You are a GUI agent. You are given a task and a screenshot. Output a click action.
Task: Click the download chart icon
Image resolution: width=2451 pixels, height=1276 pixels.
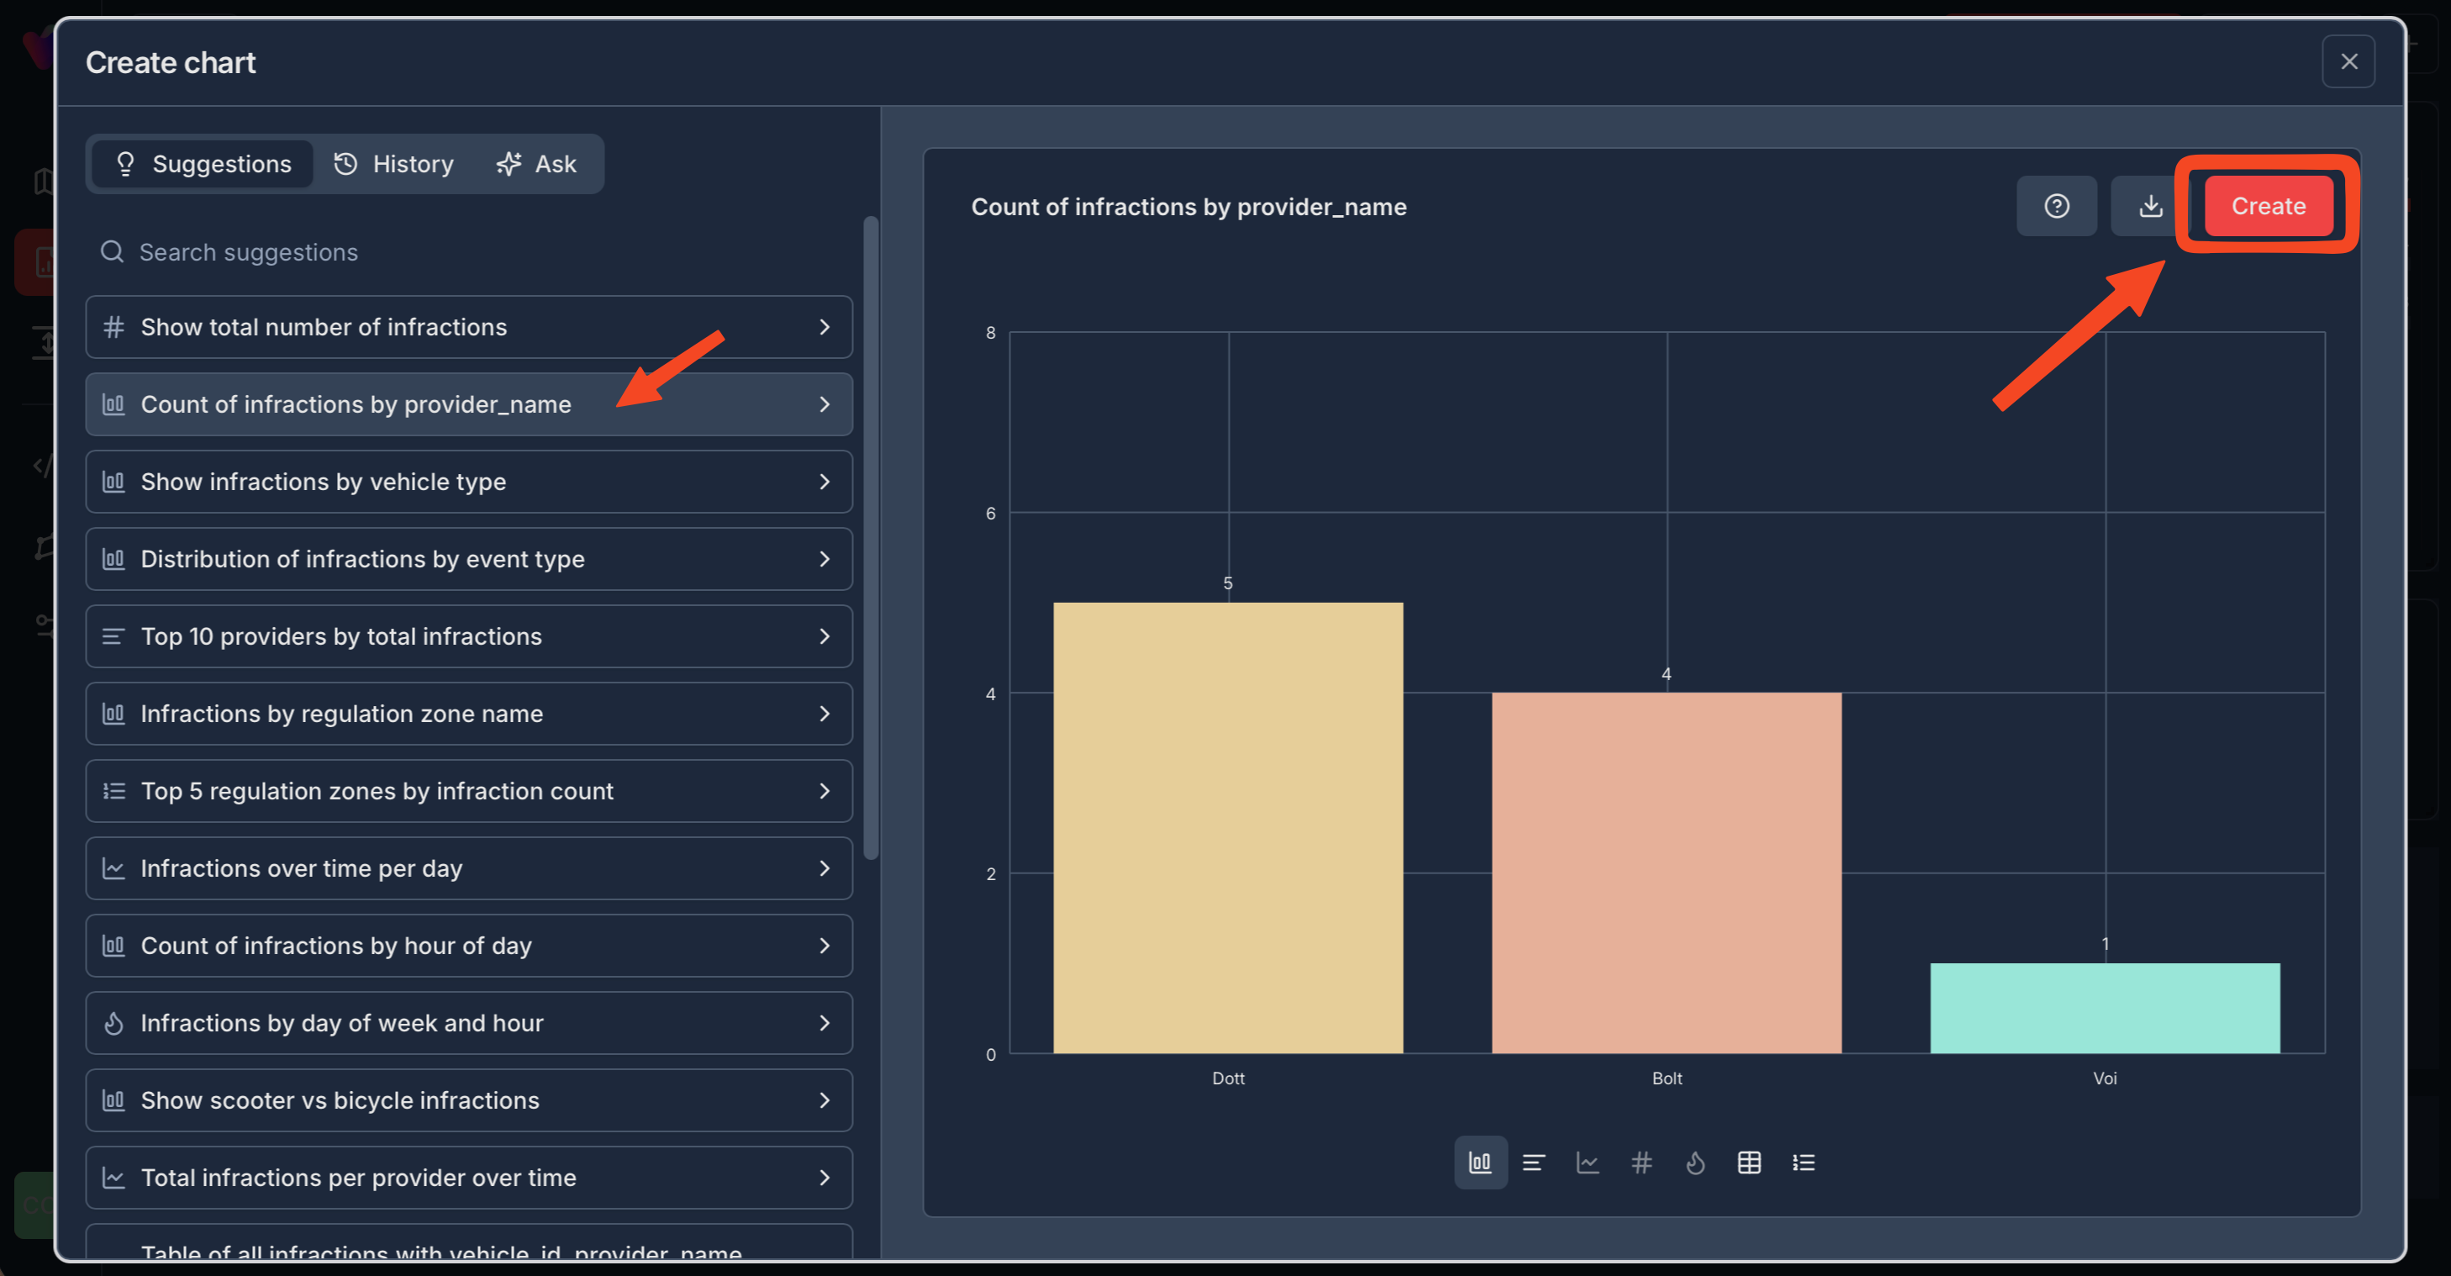2149,206
